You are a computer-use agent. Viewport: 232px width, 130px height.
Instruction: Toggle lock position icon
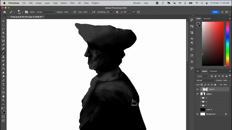click(208, 85)
